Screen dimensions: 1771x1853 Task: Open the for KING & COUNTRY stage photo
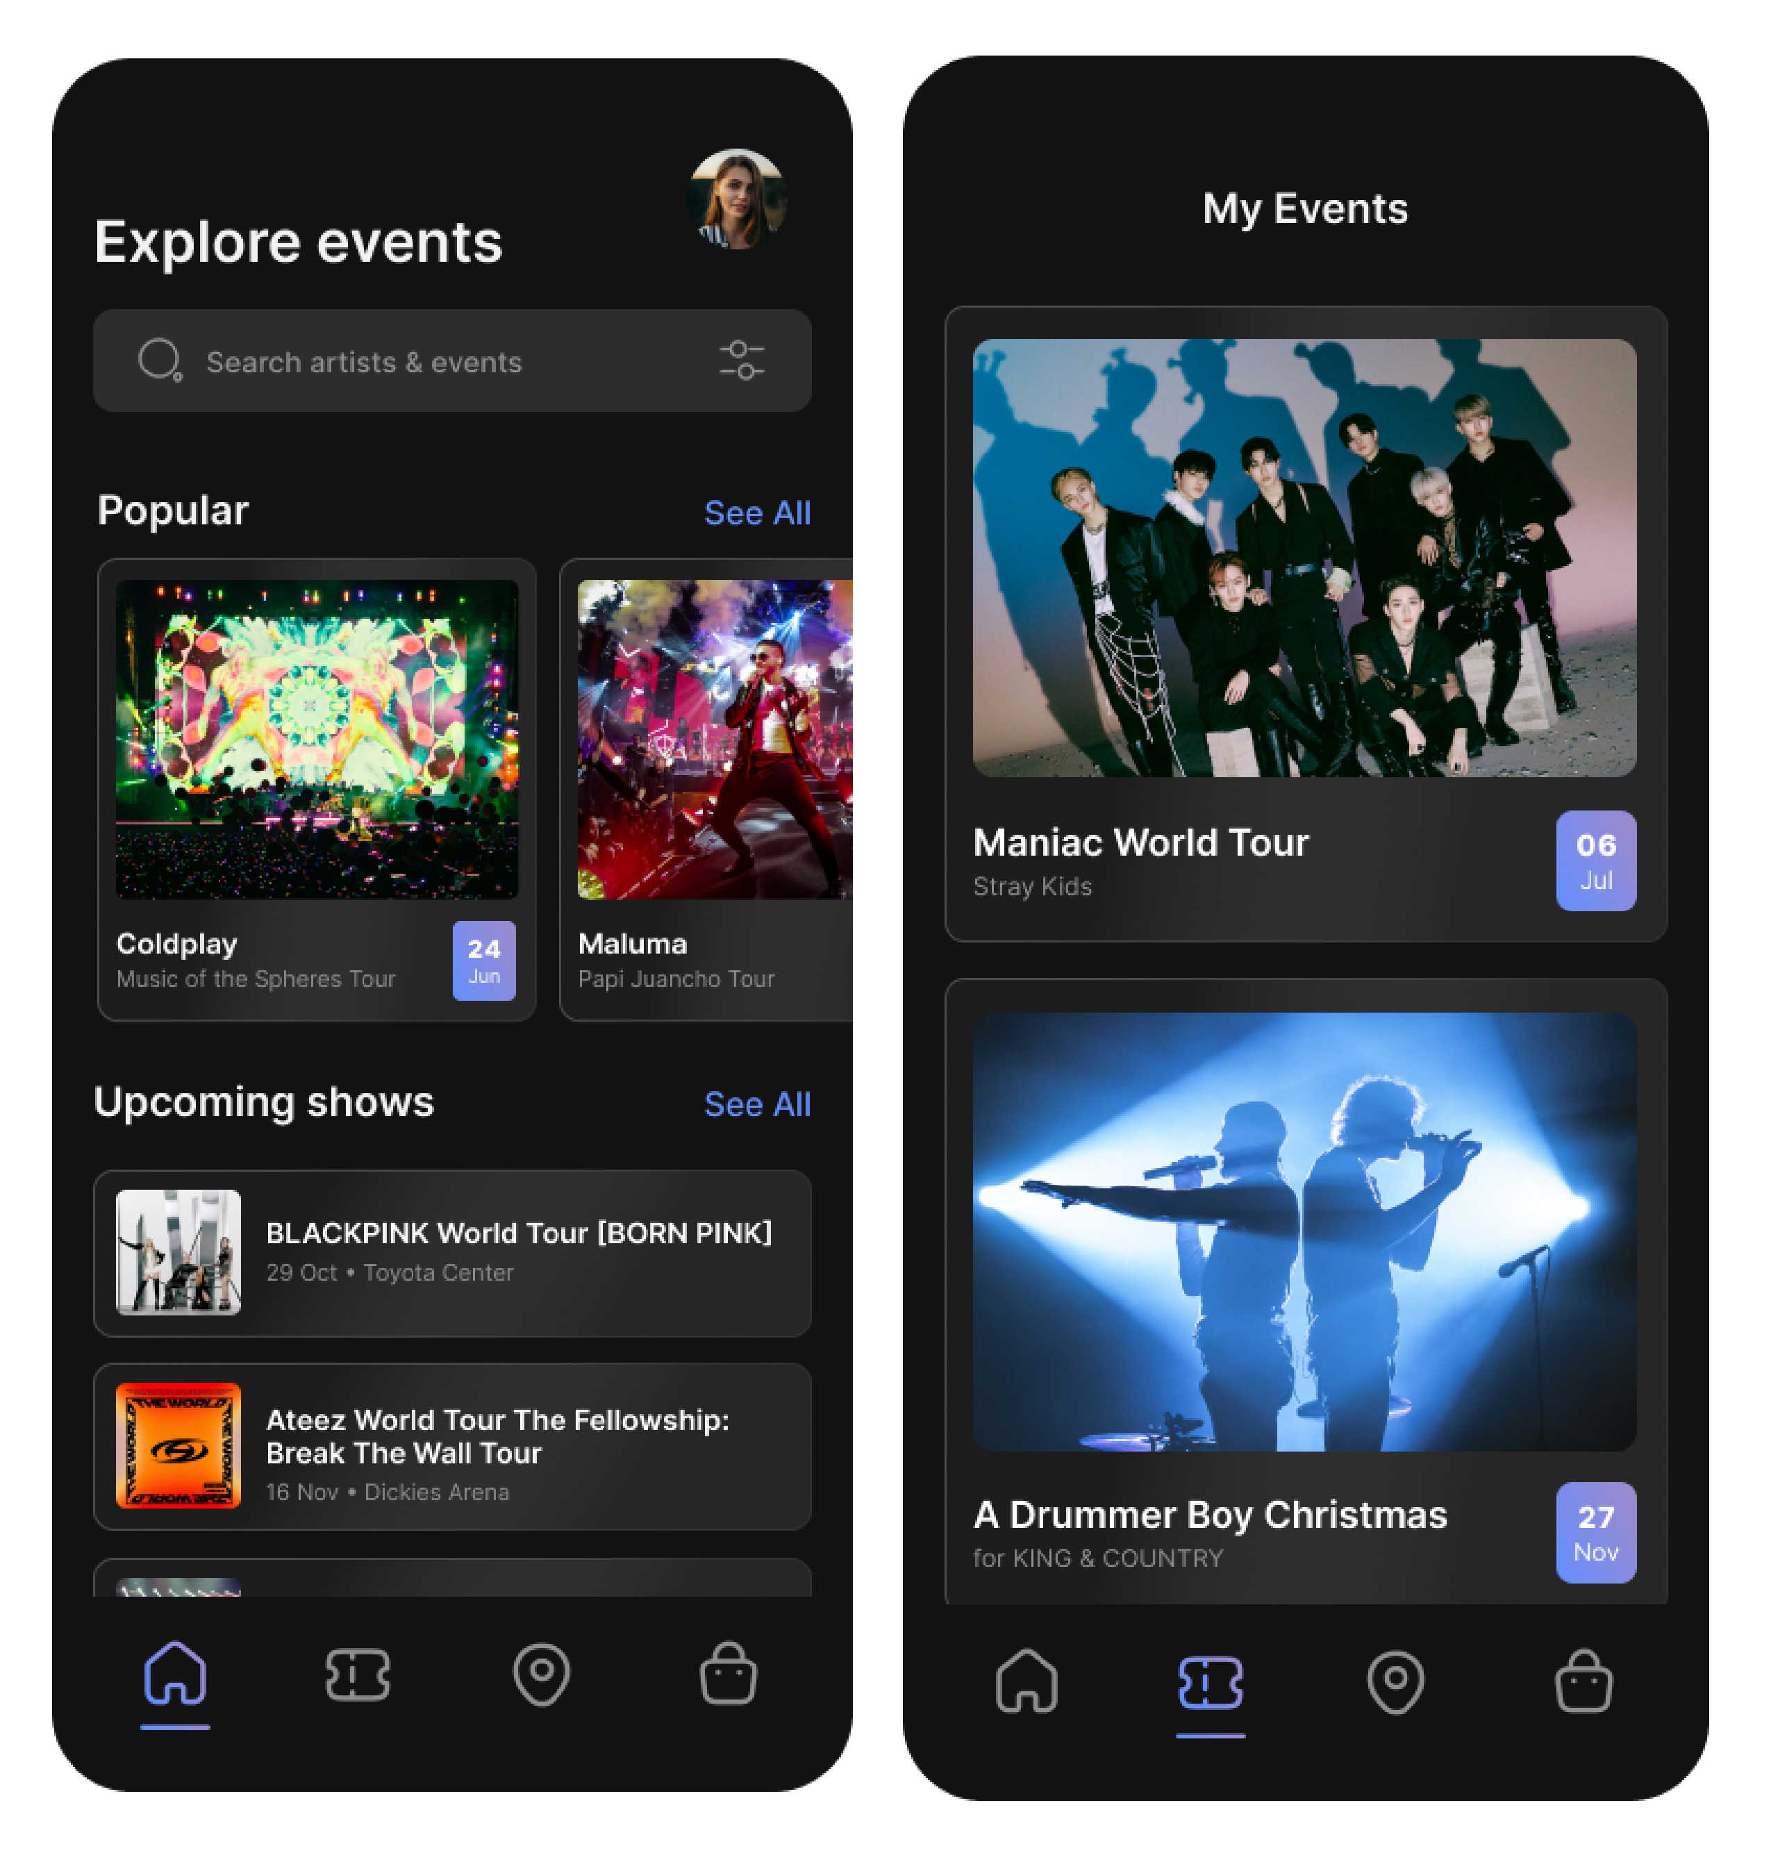pos(1305,1232)
